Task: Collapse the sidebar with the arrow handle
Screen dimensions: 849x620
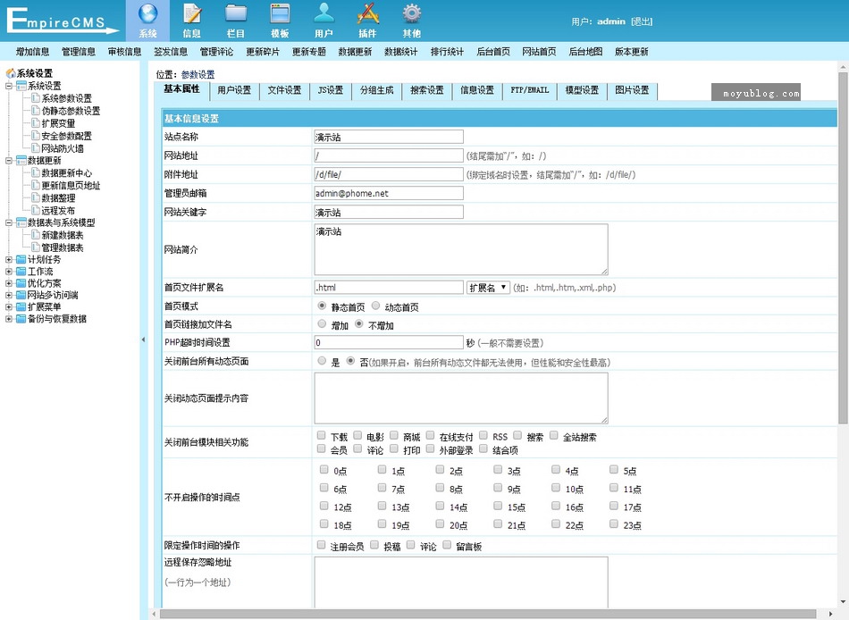Action: (143, 339)
